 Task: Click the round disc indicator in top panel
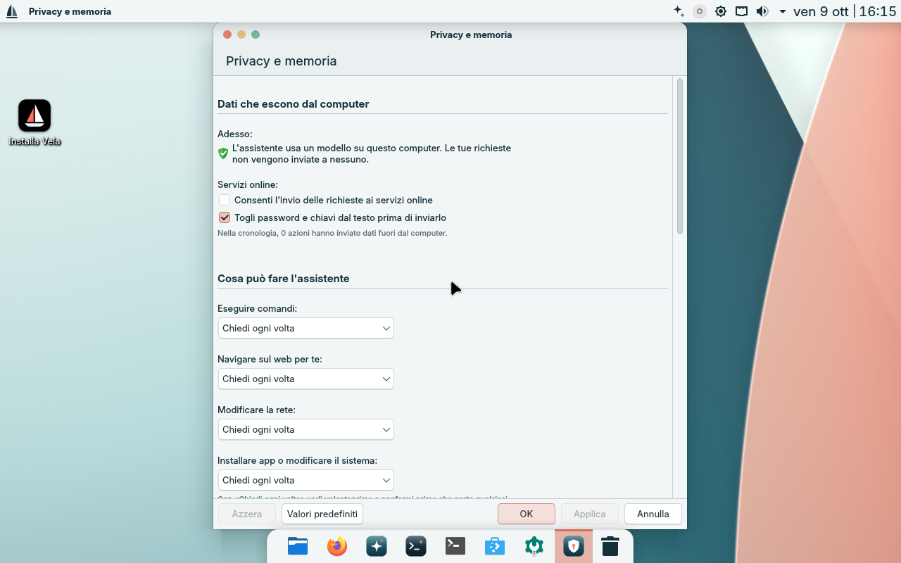click(x=700, y=11)
